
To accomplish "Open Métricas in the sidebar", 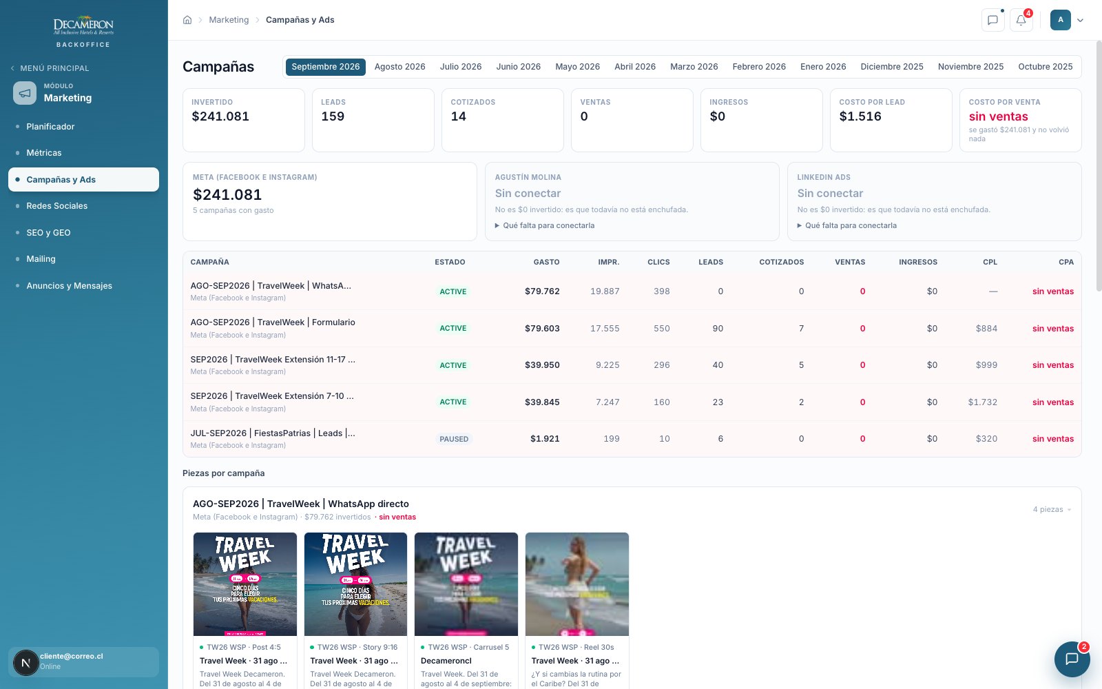I will coord(83,153).
